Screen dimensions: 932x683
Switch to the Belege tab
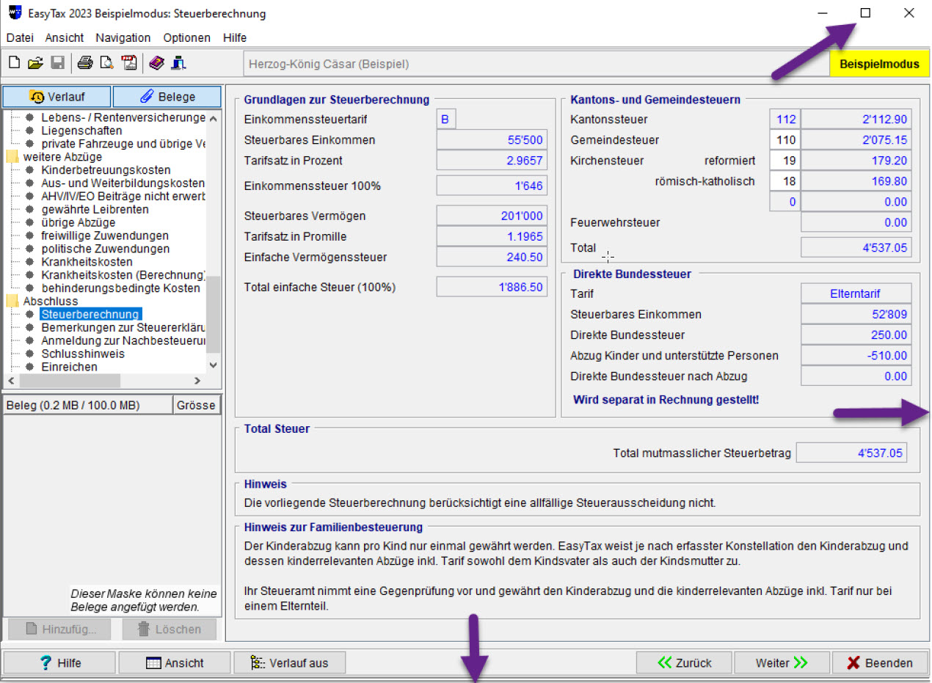coord(167,97)
